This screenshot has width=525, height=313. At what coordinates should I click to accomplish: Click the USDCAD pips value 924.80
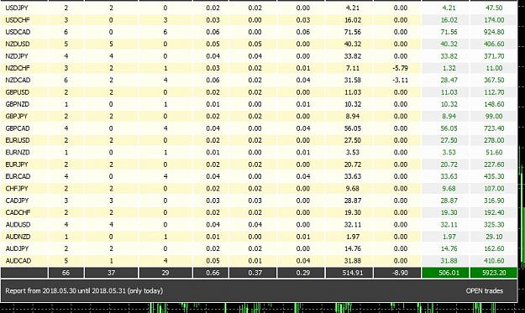494,32
